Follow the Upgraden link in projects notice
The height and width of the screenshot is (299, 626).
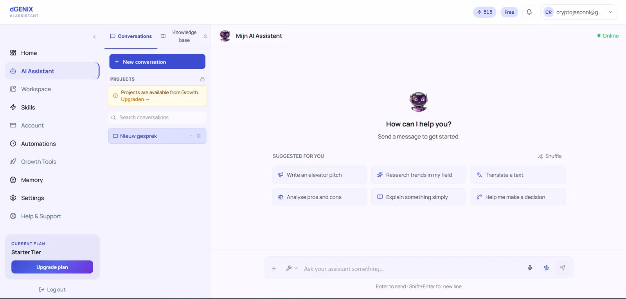point(135,99)
